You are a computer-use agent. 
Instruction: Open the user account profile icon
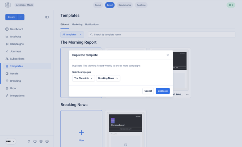coord(47,141)
